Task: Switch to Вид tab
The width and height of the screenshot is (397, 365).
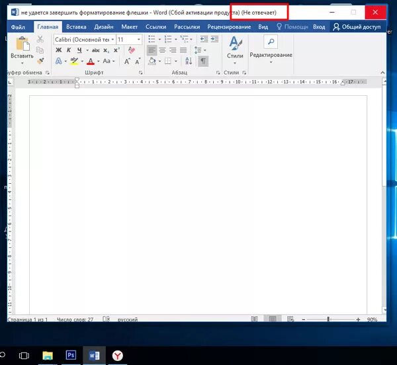Action: 263,27
